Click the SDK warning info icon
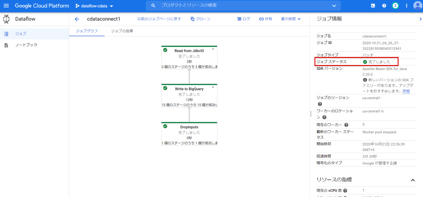The image size is (423, 197). (365, 79)
